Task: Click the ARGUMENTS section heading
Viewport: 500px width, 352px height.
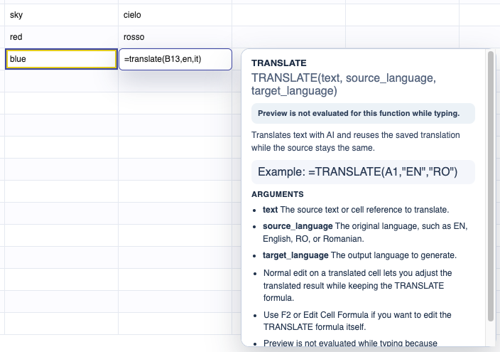Action: (278, 194)
